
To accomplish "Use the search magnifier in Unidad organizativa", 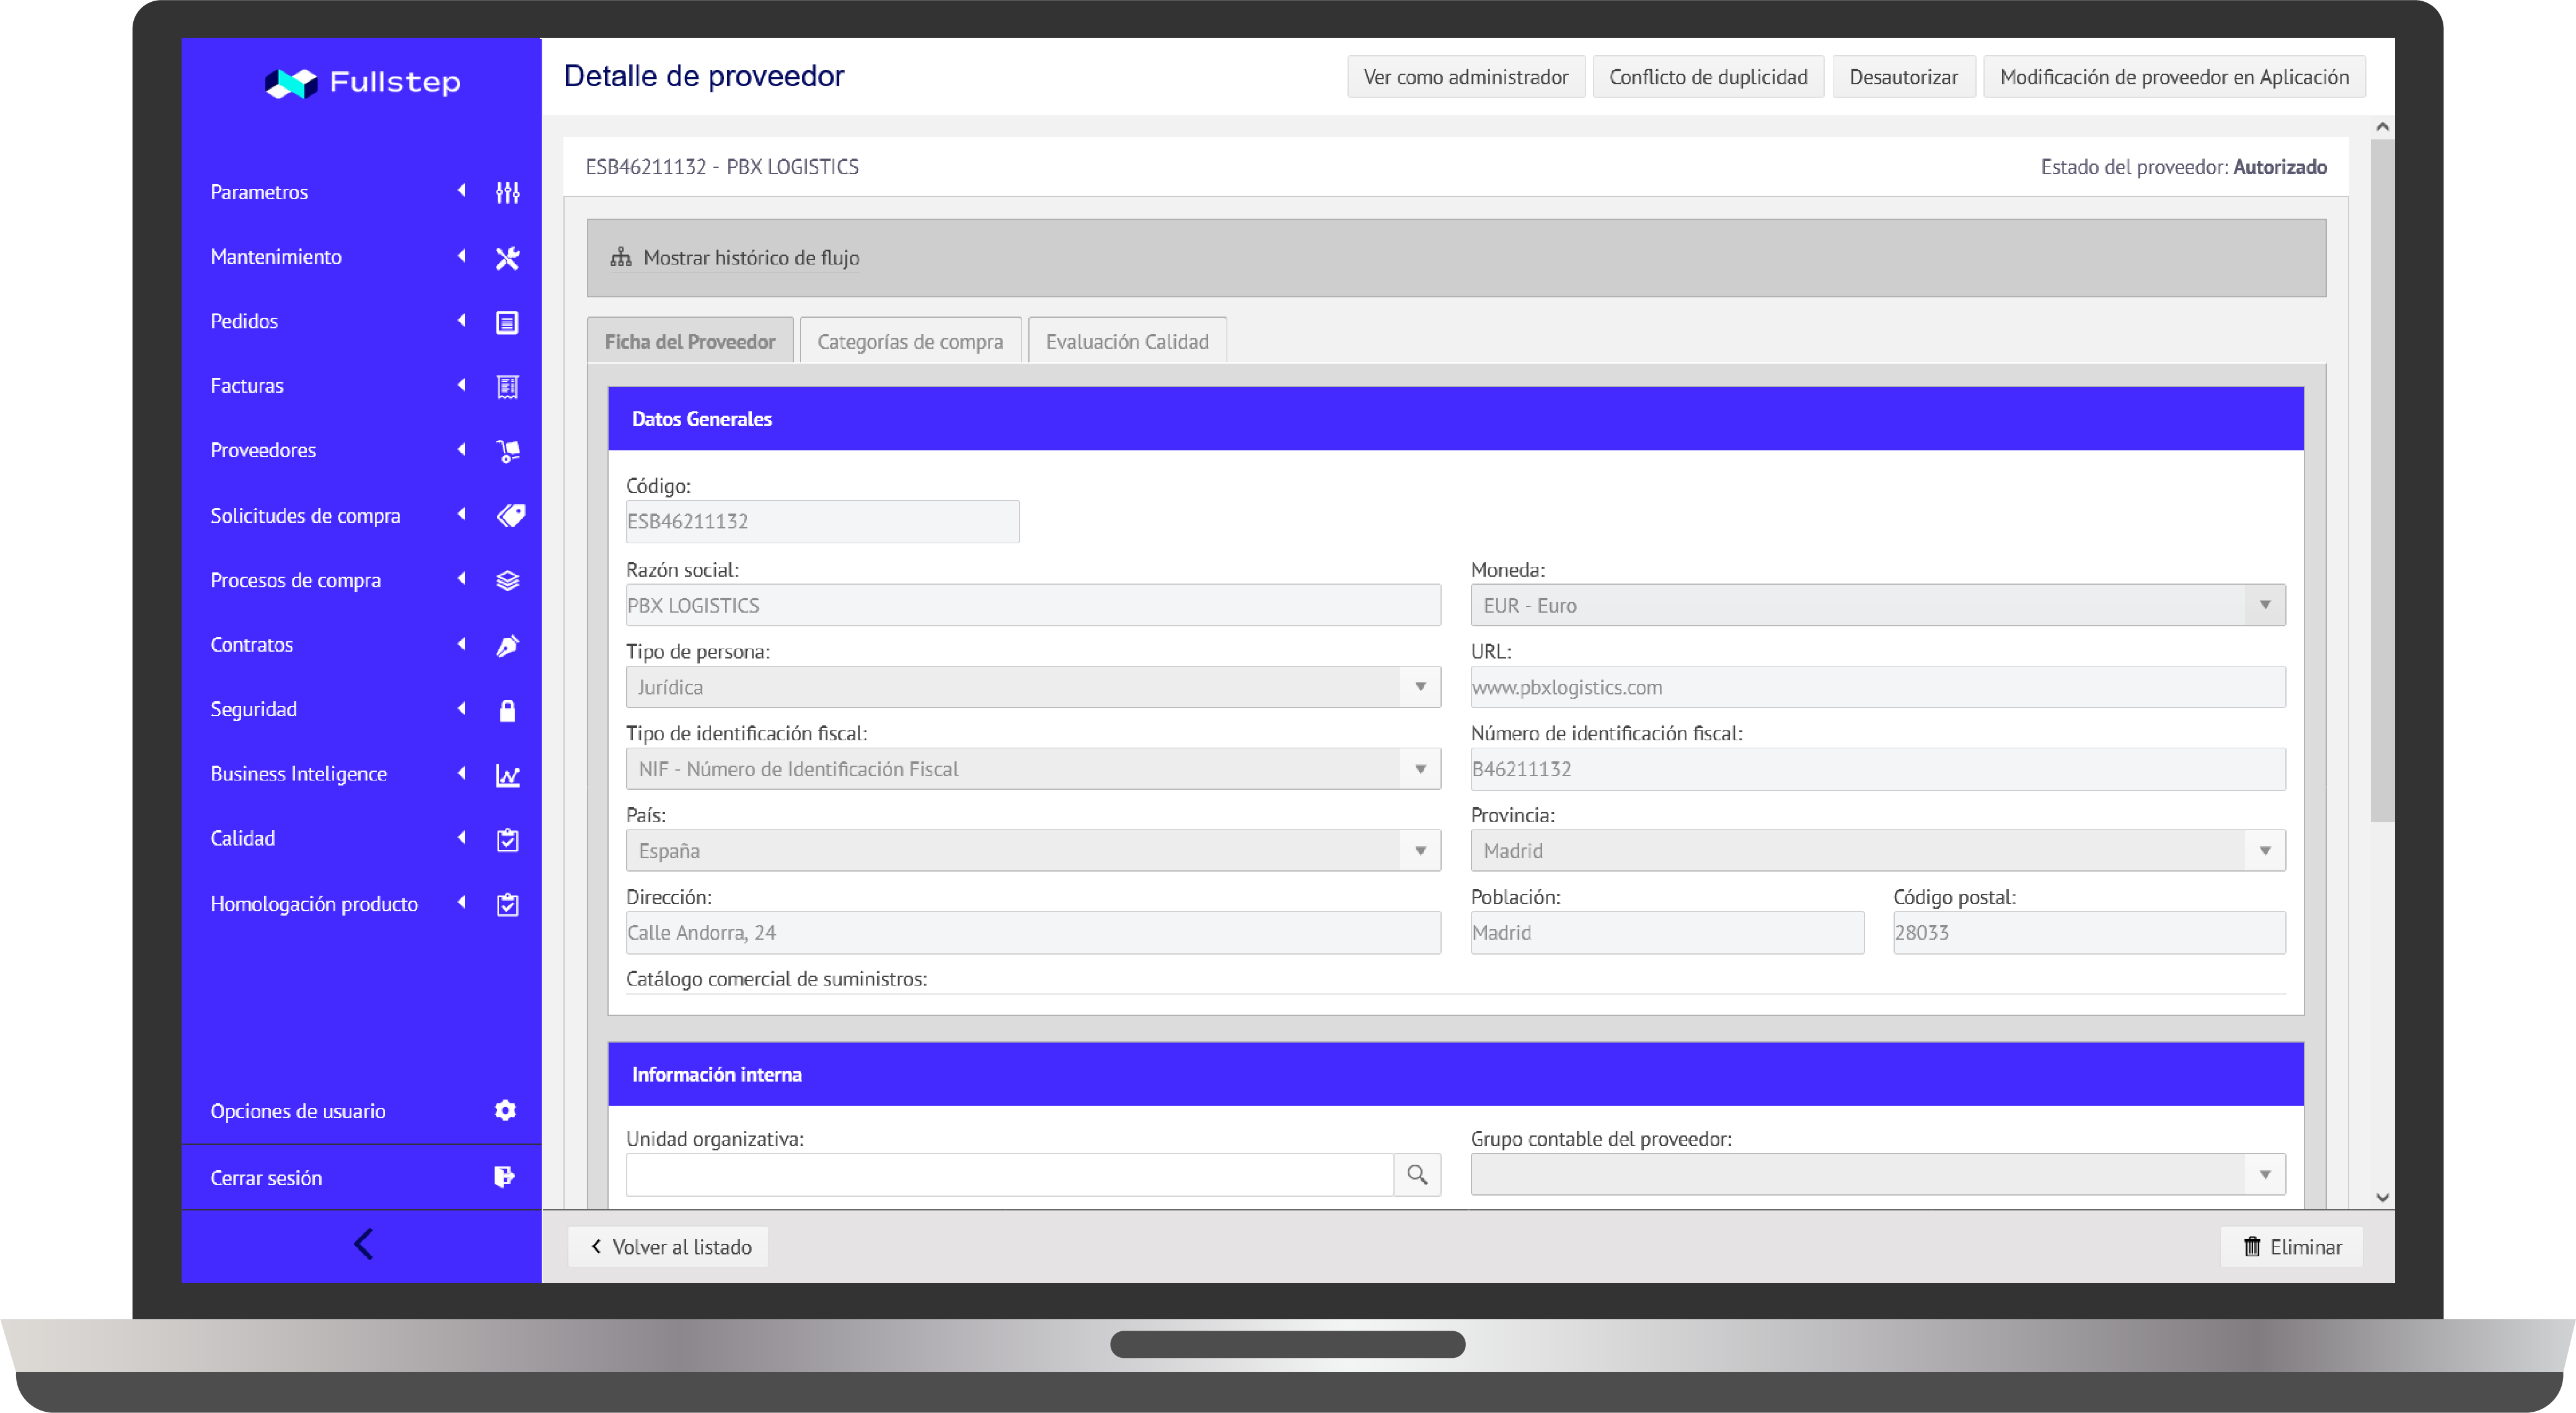I will tap(1417, 1174).
